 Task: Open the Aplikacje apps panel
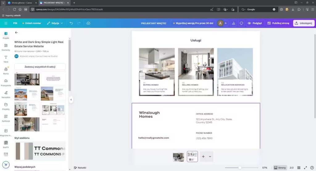coord(6,118)
